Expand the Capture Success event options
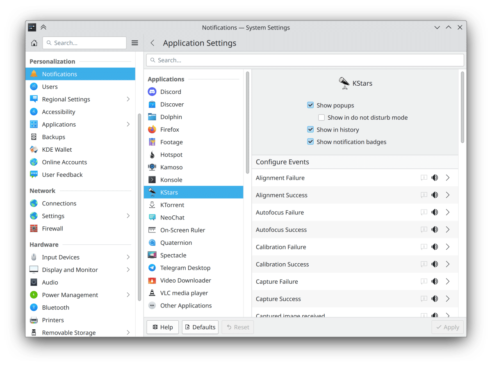 point(448,299)
